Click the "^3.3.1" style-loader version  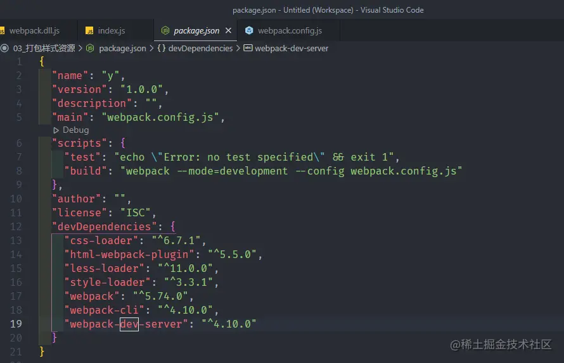coord(188,282)
